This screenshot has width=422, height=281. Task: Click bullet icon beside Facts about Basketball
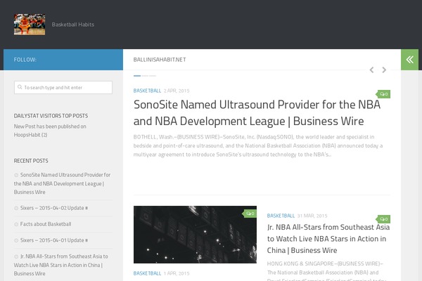(16, 224)
